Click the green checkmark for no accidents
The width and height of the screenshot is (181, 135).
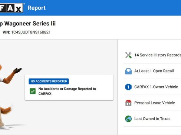pos(33,91)
